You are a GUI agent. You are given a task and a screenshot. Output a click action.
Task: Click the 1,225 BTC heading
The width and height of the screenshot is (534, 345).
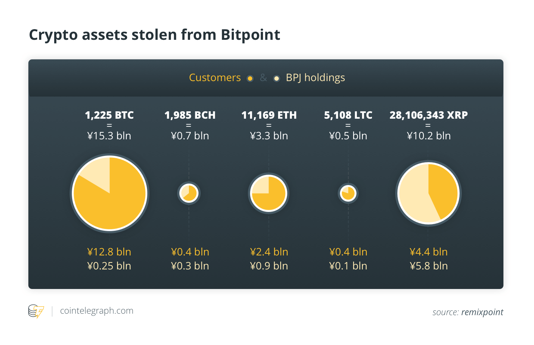coord(109,115)
